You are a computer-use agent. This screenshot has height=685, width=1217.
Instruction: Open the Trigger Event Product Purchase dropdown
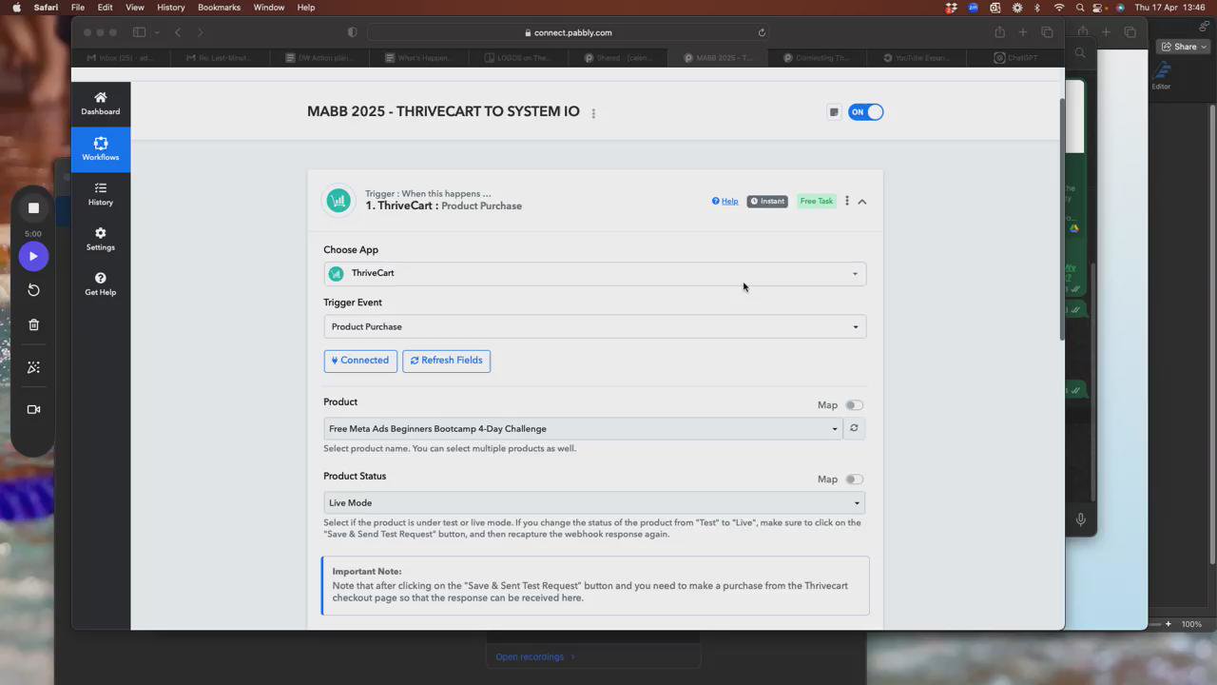click(x=594, y=326)
